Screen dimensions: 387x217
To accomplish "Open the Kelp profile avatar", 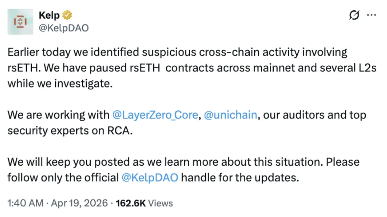I will pyautogui.click(x=20, y=22).
